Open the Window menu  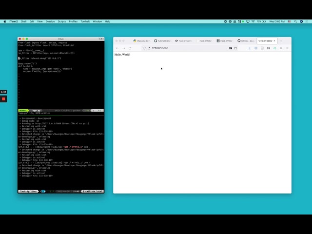(97, 21)
